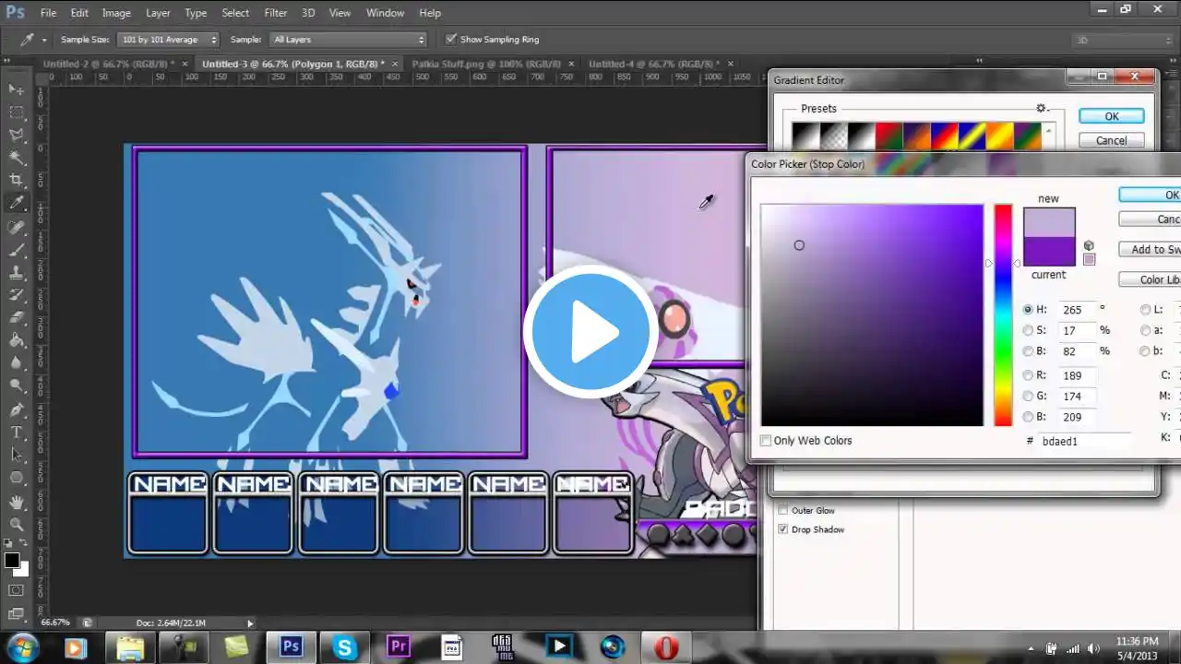Screen dimensions: 1181x664
Task: Select the Crop tool
Action: [x=17, y=181]
